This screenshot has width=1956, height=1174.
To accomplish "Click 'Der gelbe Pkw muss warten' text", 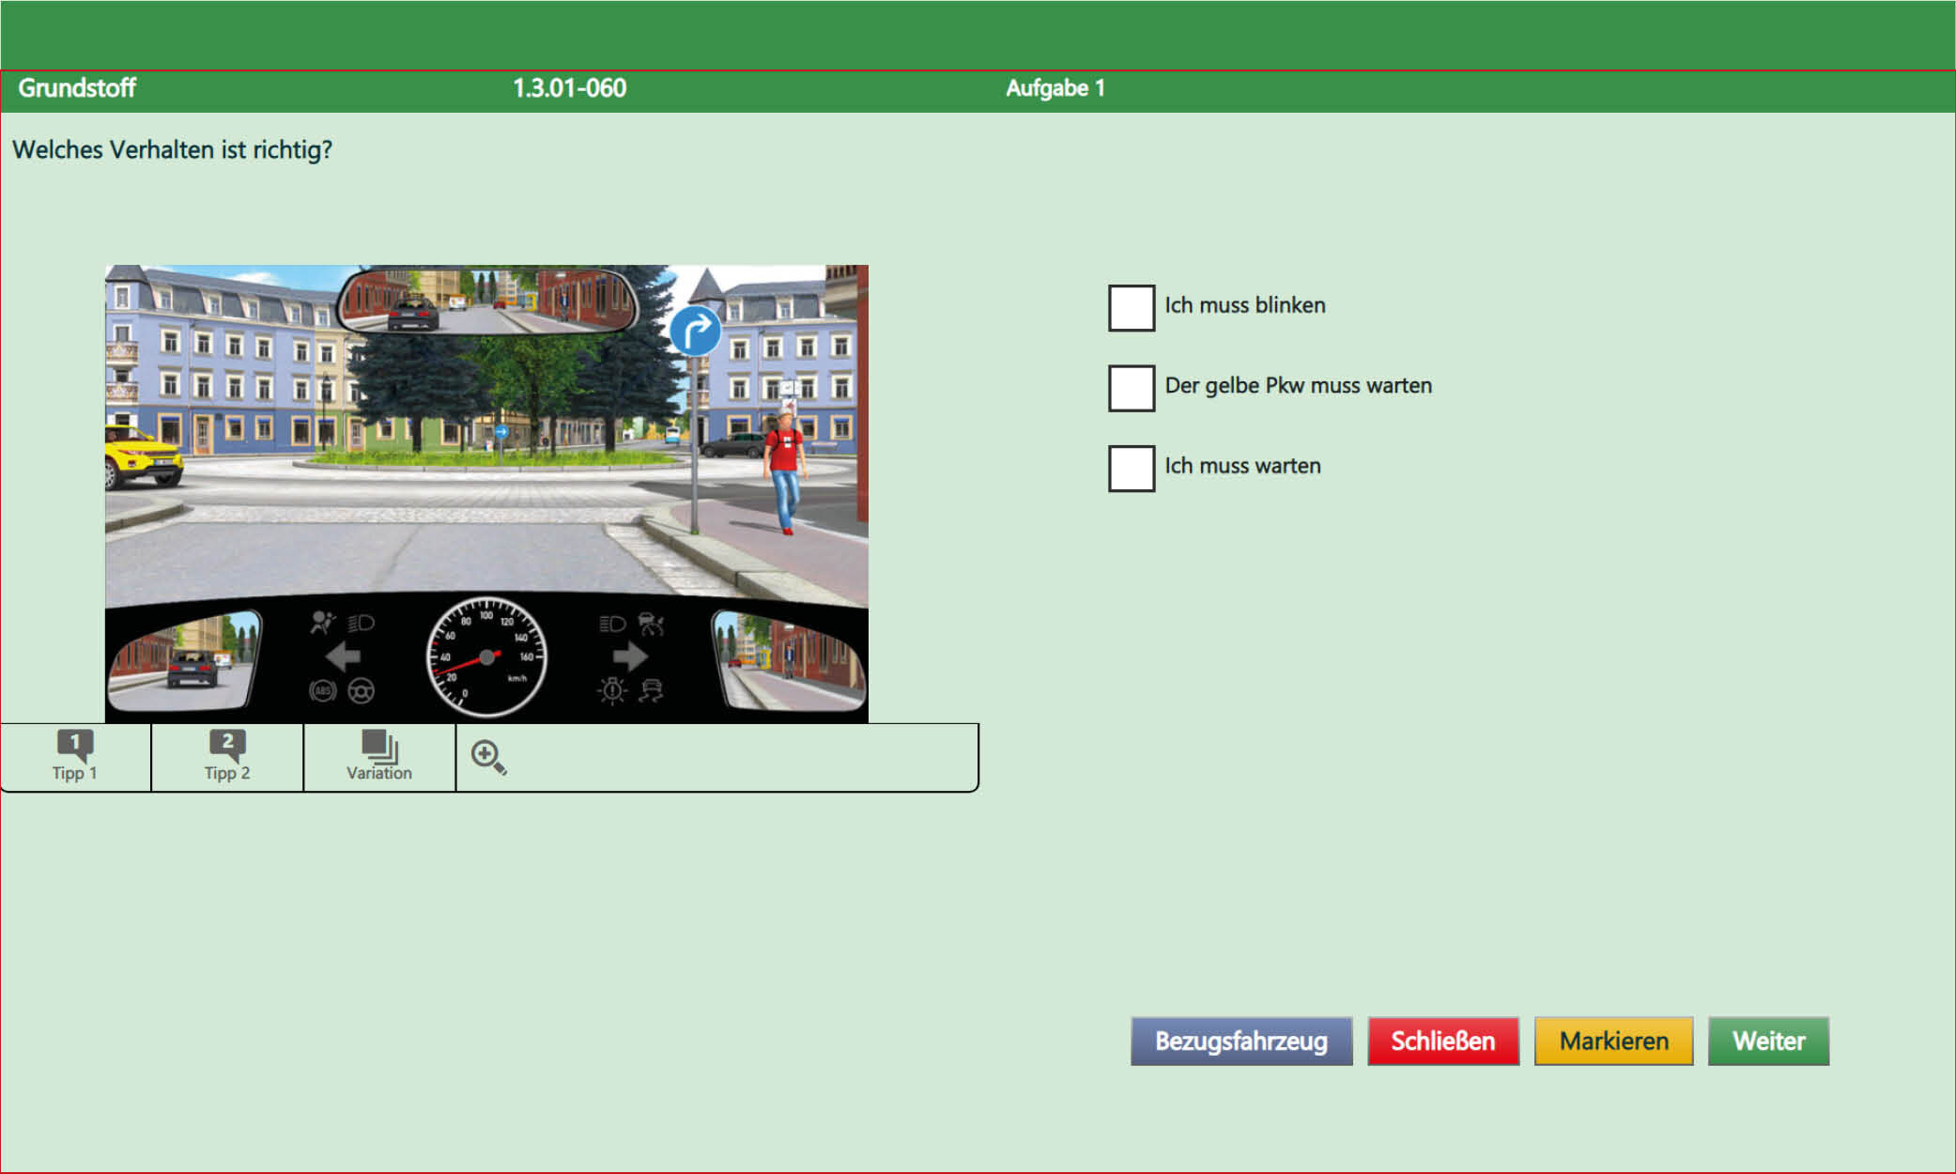I will click(1299, 386).
